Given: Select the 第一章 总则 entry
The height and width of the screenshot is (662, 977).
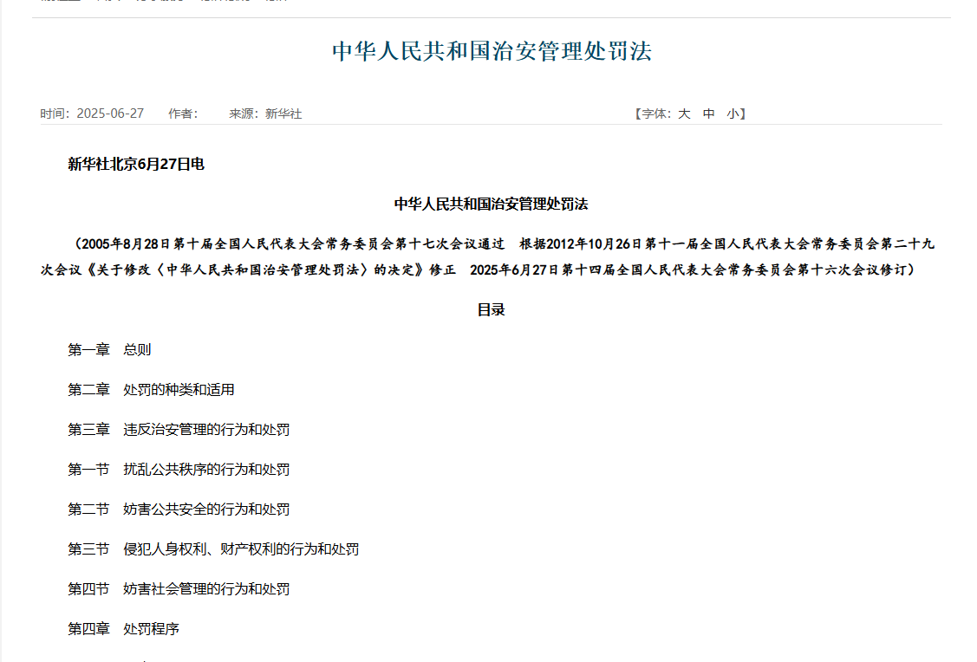Looking at the screenshot, I should 109,350.
